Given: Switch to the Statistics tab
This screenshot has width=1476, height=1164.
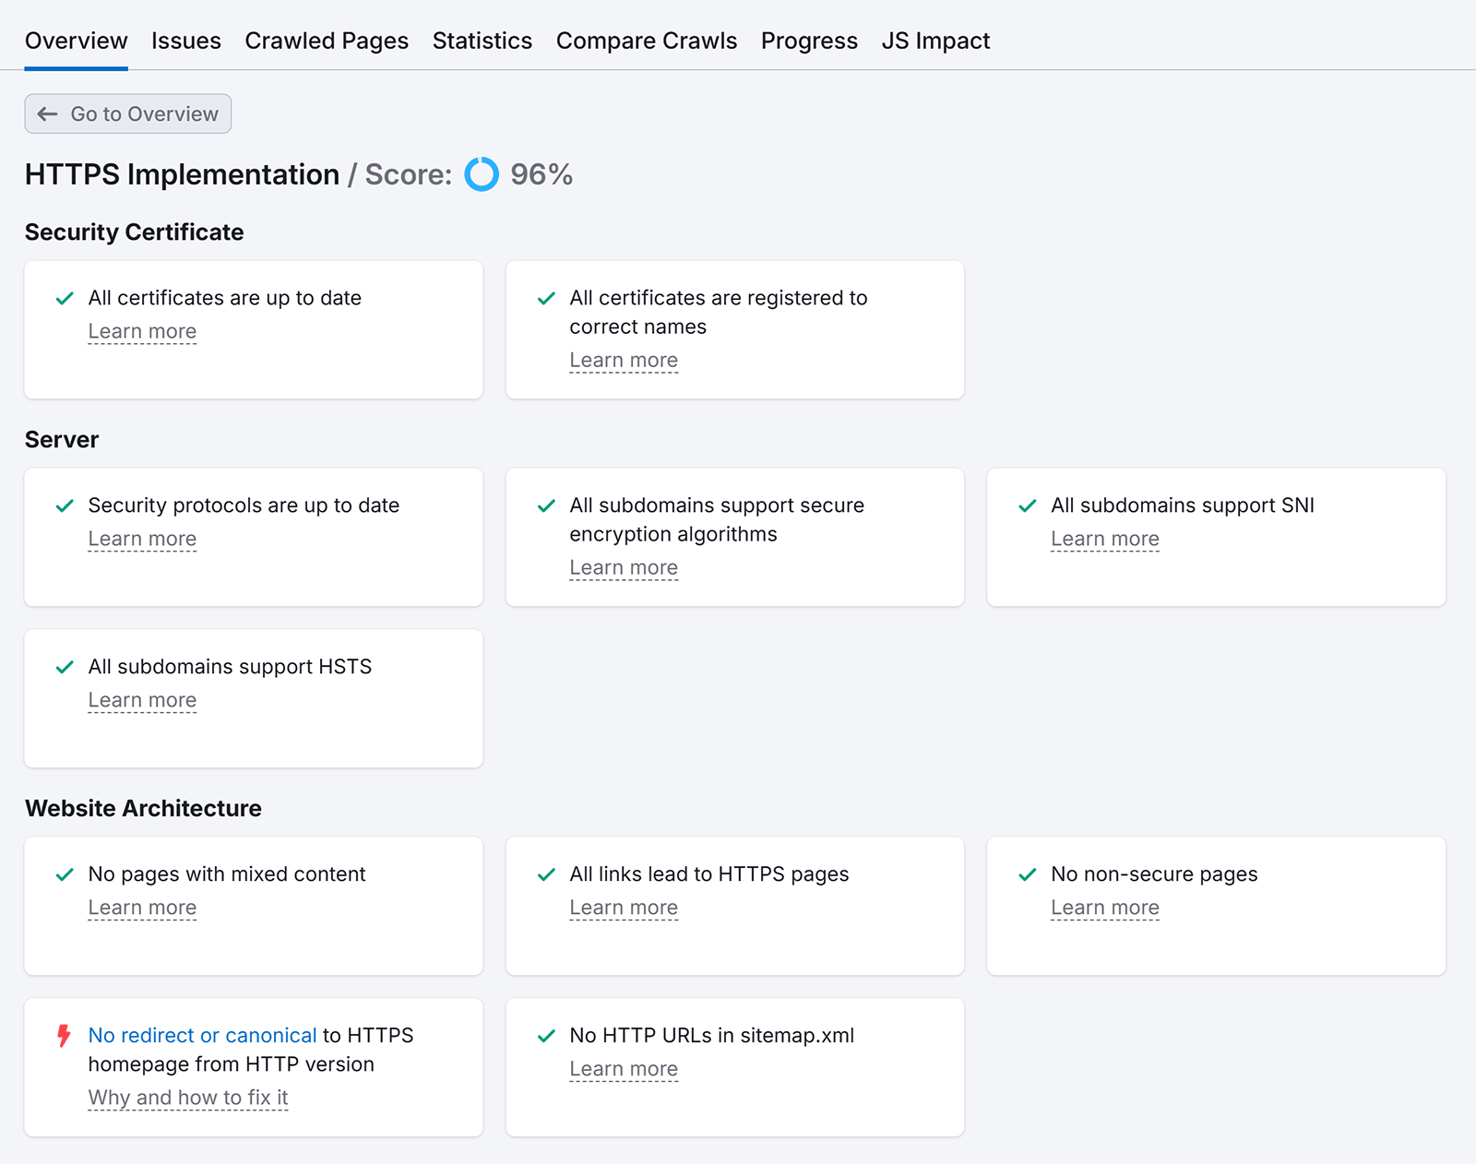Looking at the screenshot, I should (482, 41).
